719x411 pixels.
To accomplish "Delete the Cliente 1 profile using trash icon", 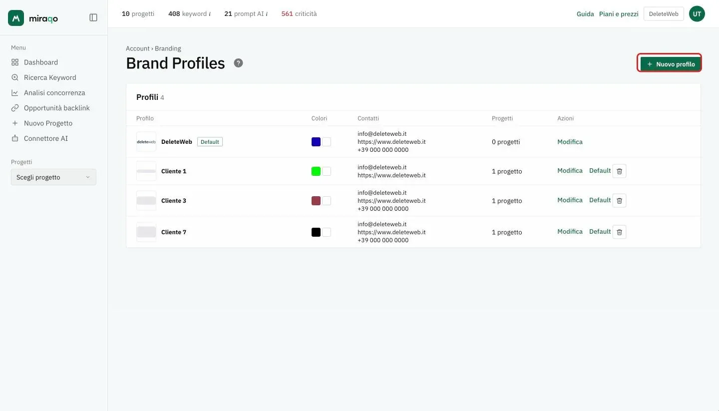I will coord(619,171).
